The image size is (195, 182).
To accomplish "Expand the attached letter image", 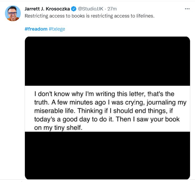I will click(x=107, y=108).
